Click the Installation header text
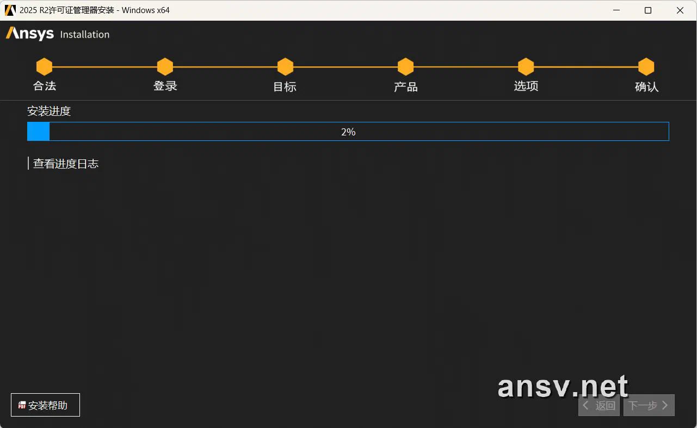The height and width of the screenshot is (428, 697). click(85, 34)
